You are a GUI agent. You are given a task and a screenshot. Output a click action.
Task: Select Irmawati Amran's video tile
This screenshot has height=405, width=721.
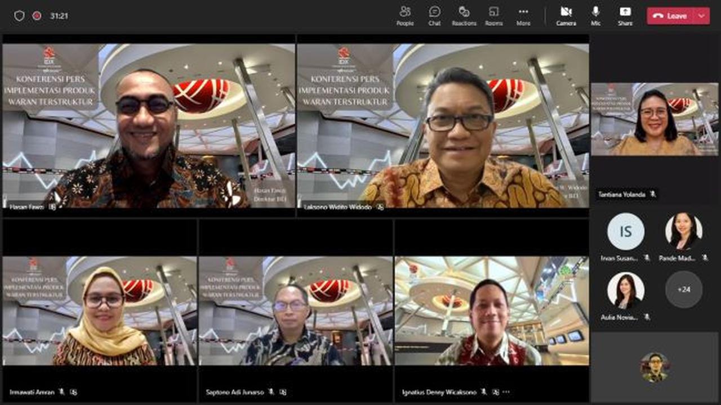(100, 311)
